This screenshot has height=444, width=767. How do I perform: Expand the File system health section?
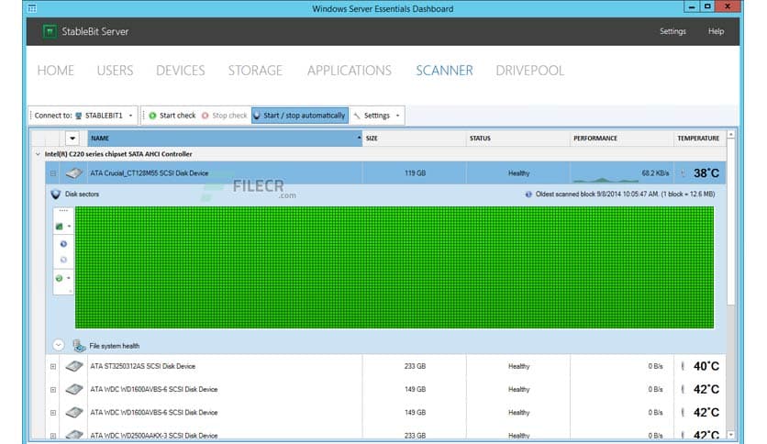[x=58, y=345]
